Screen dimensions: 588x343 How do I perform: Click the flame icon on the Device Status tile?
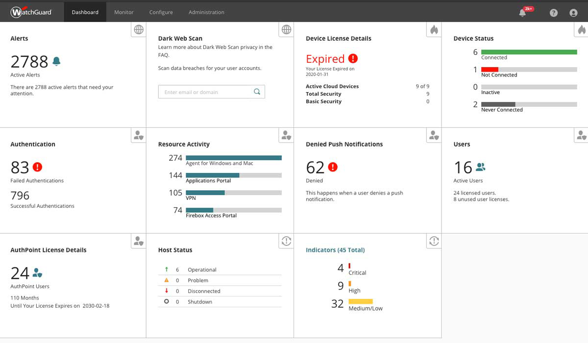582,29
